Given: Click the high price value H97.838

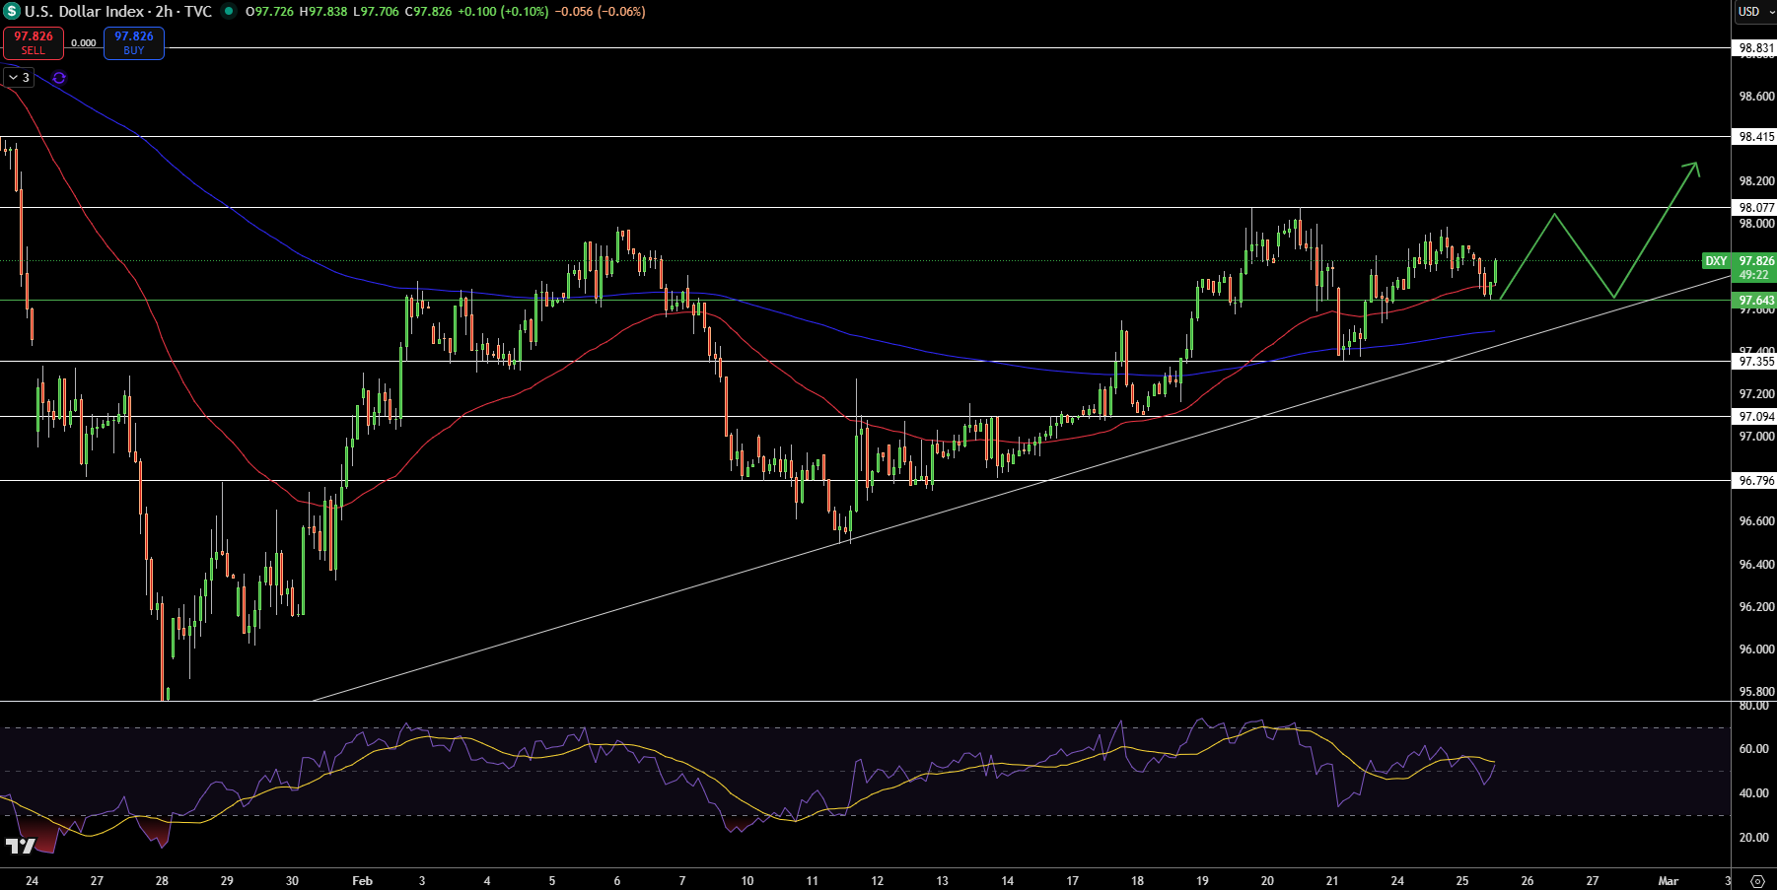Looking at the screenshot, I should (x=322, y=12).
